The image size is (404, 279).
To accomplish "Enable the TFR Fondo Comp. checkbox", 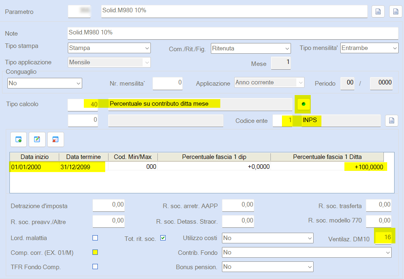I will pos(95,267).
